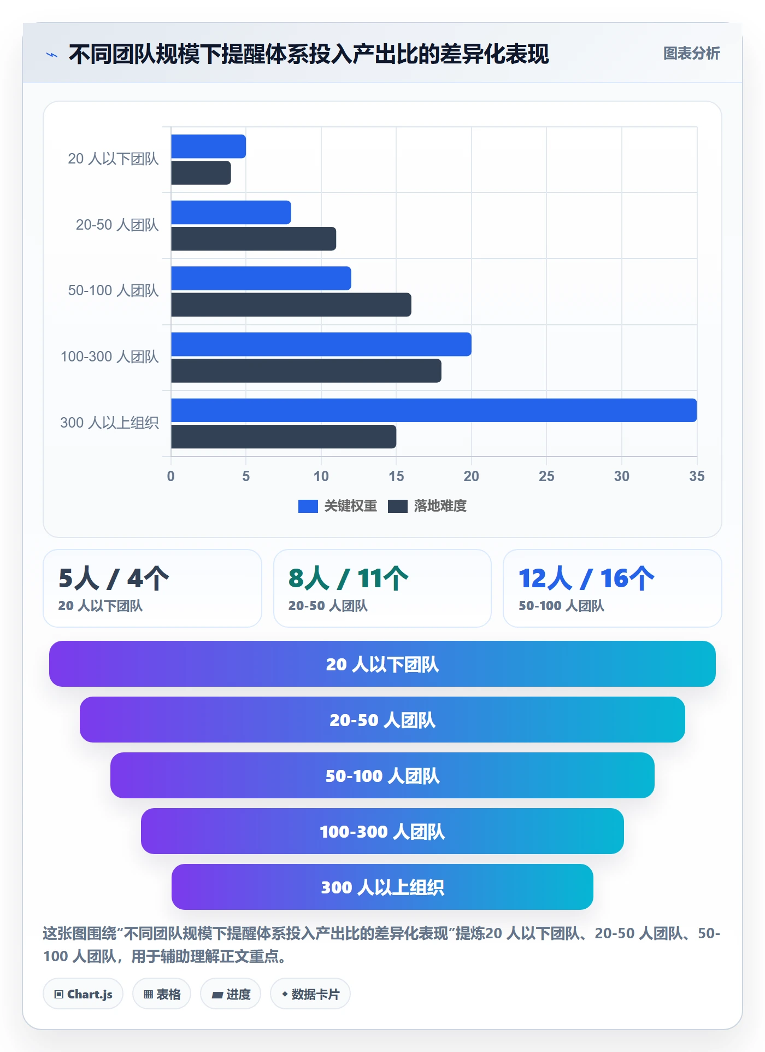This screenshot has height=1052, width=765.
Task: Pick the dark bar in the 100-300 人团队 row
Action: click(306, 371)
